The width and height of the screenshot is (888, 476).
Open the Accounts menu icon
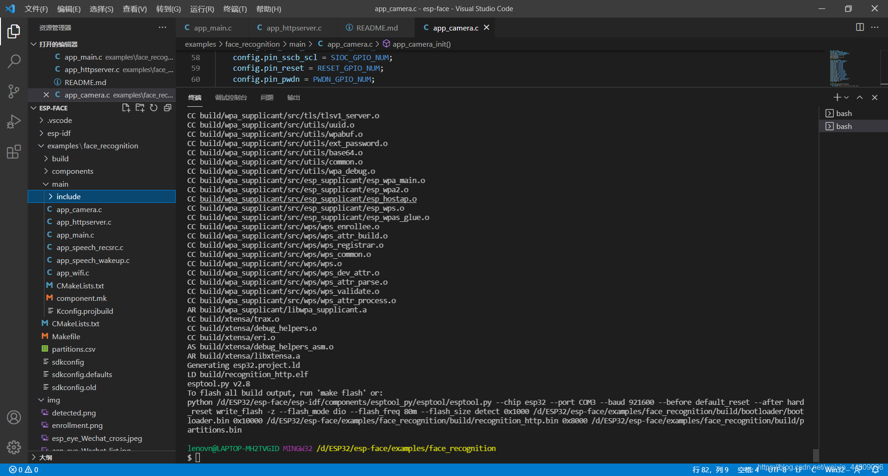coord(14,417)
